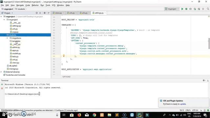Viewport: 210px width, 118px height.
Task: Open models.py in the students app
Action: coord(16,53)
